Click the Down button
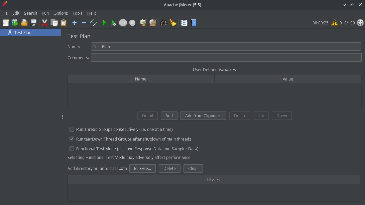The height and width of the screenshot is (205, 365). [282, 116]
